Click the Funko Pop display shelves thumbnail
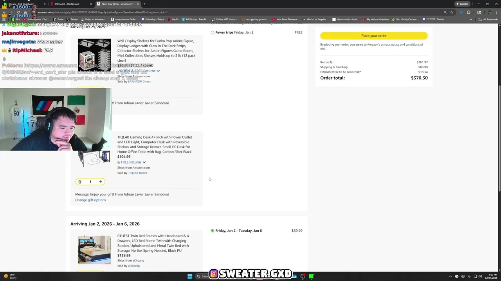Image resolution: width=501 pixels, height=281 pixels. click(94, 55)
